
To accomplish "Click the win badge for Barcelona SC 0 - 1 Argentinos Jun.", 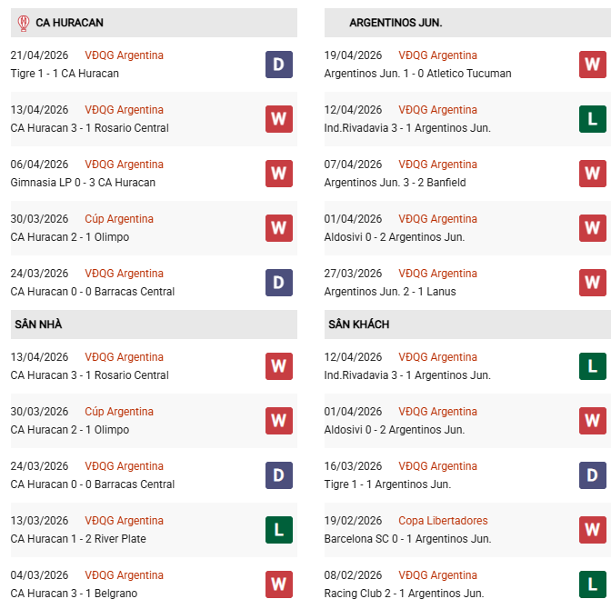I will 592,530.
